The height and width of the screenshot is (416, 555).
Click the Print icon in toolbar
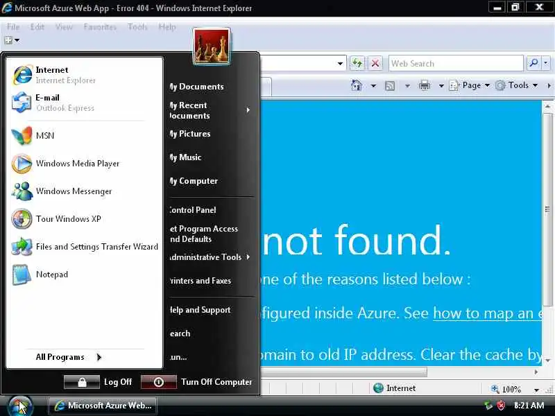coord(425,85)
